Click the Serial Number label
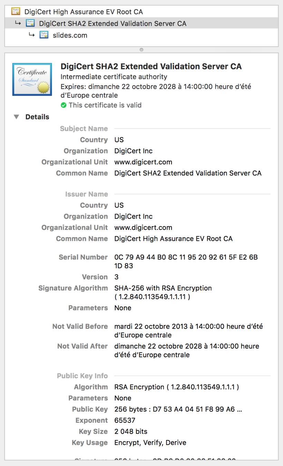The width and height of the screenshot is (283, 466). [83, 257]
